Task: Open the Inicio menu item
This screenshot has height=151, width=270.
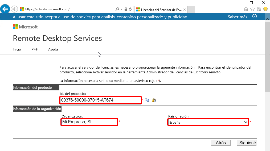Action: click(17, 49)
